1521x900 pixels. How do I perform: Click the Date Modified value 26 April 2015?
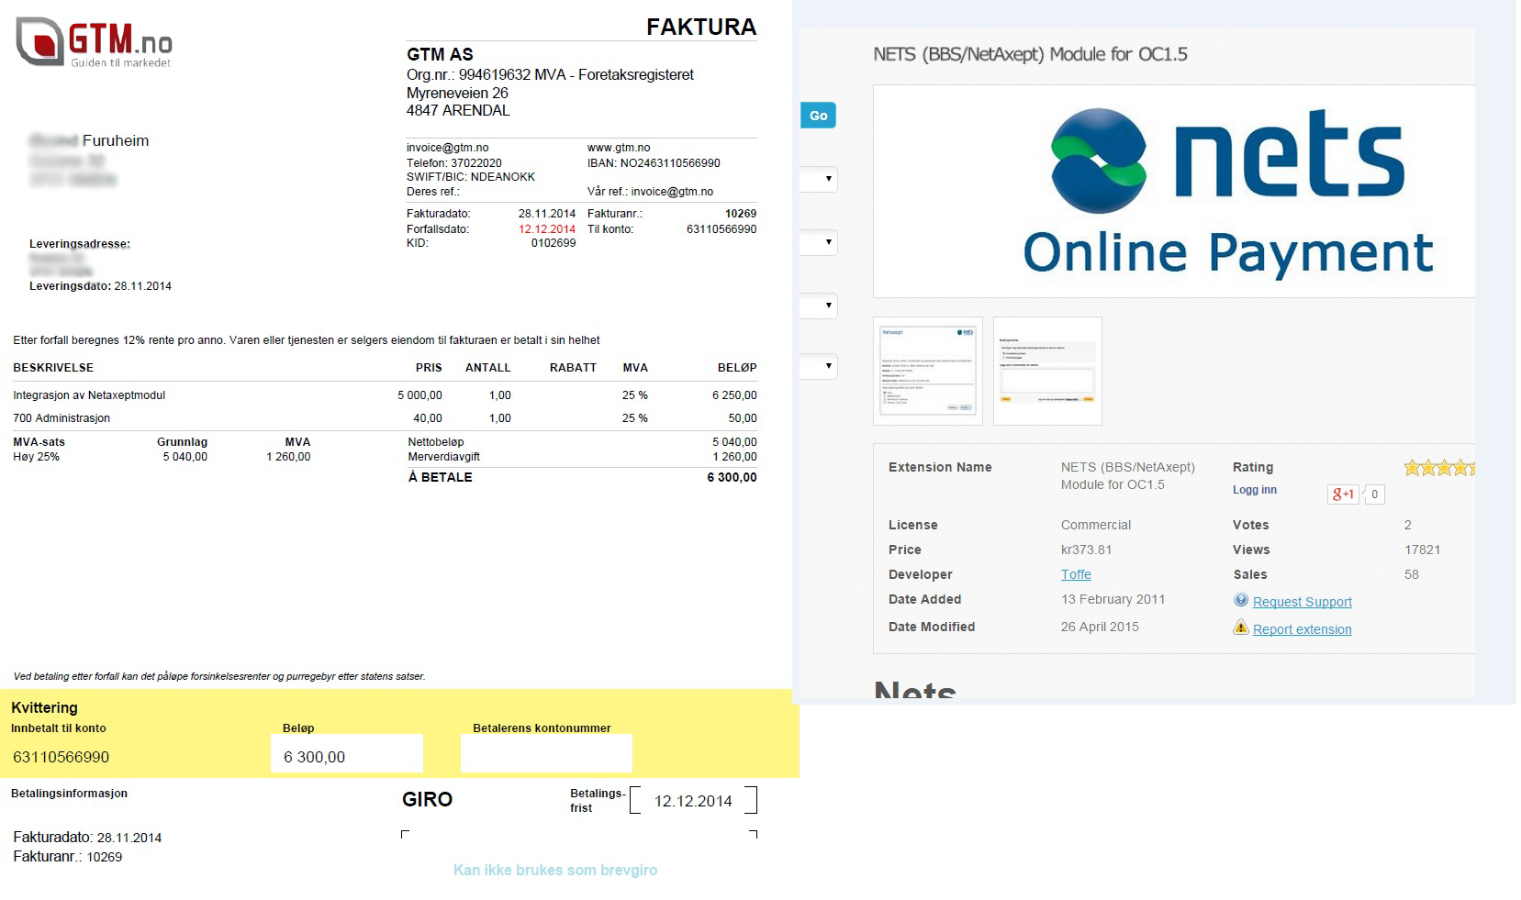tap(1100, 627)
